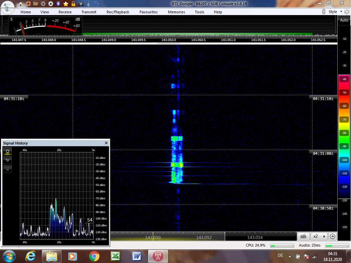Click the Stop icon in quick access toolbar

point(51,4)
